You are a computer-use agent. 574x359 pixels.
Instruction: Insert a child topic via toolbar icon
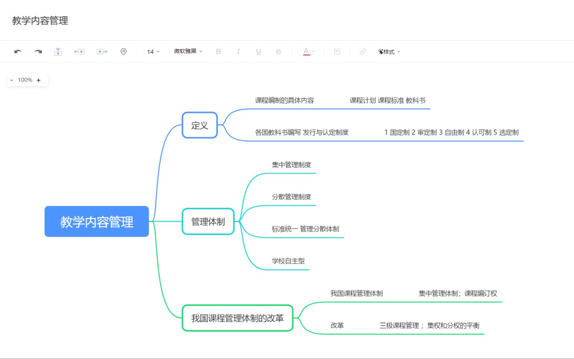coord(58,52)
